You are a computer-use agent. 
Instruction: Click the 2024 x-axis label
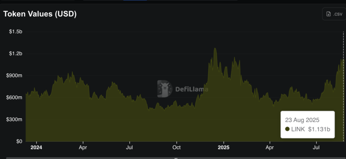point(36,147)
